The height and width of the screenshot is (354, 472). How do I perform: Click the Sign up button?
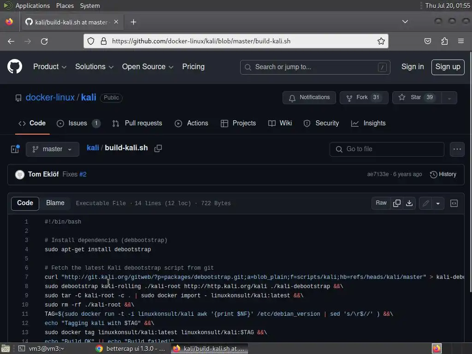click(448, 67)
